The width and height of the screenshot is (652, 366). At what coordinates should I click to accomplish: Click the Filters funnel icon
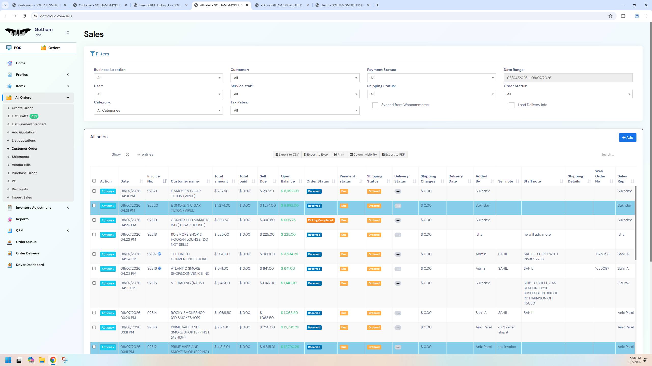coord(92,54)
